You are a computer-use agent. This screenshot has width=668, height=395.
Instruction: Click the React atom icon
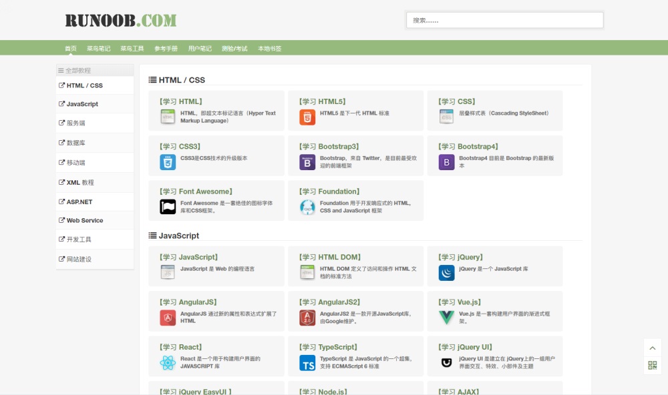tap(168, 363)
